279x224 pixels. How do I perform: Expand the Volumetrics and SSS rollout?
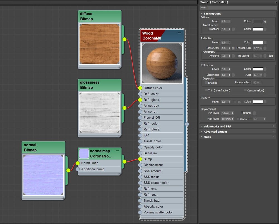[x=217, y=126]
